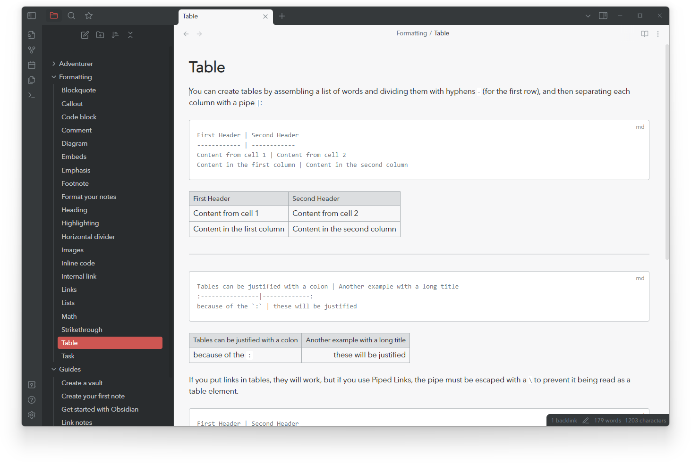Open the vault switcher icon
This screenshot has width=691, height=463.
[32, 385]
